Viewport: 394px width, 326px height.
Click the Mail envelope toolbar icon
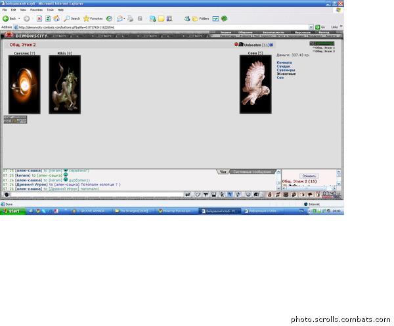(x=120, y=18)
